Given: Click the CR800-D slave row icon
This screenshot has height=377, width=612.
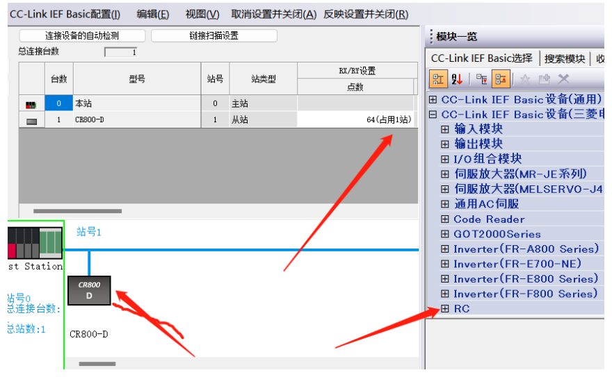Looking at the screenshot, I should tap(31, 121).
